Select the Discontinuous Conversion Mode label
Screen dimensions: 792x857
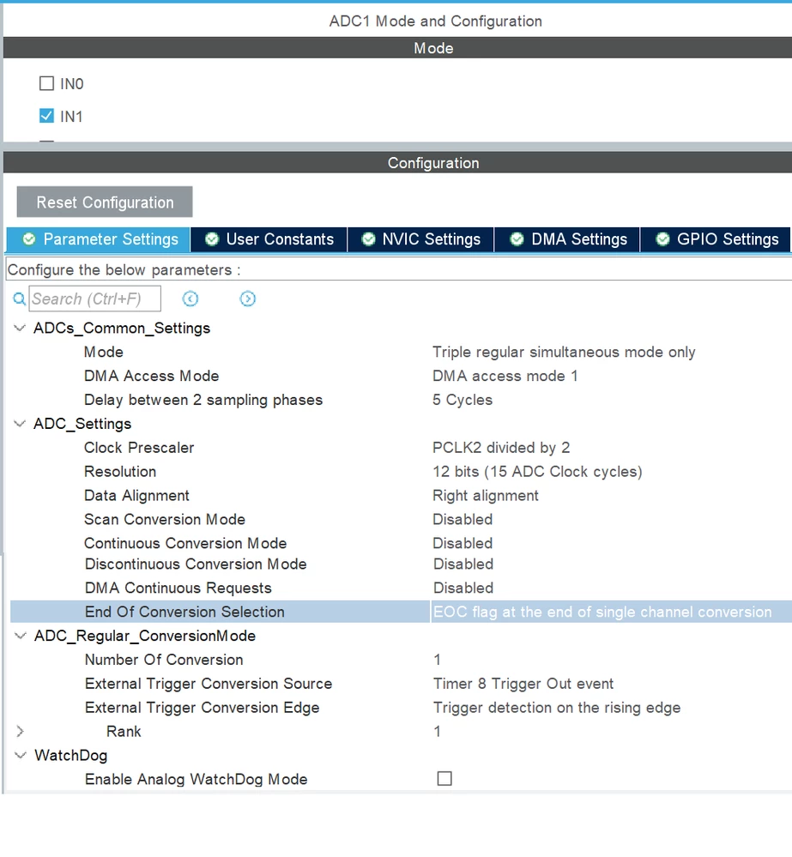tap(196, 564)
